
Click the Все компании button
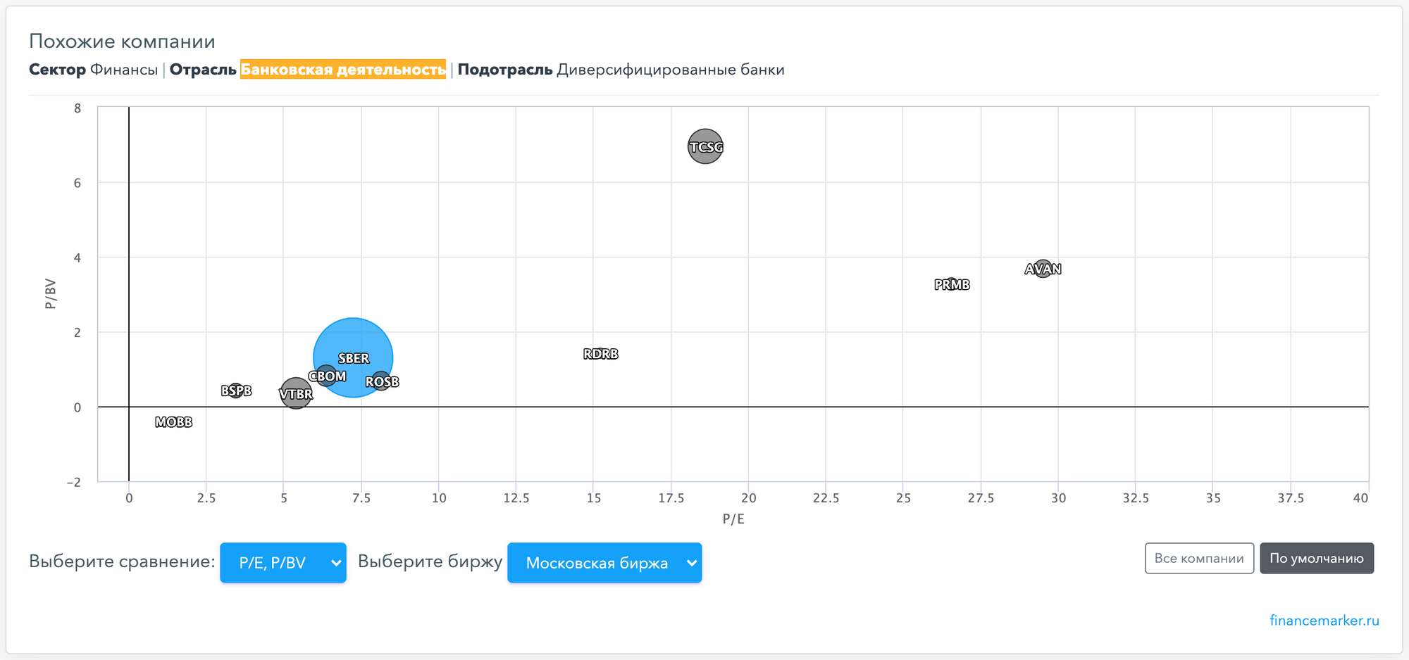(x=1199, y=558)
